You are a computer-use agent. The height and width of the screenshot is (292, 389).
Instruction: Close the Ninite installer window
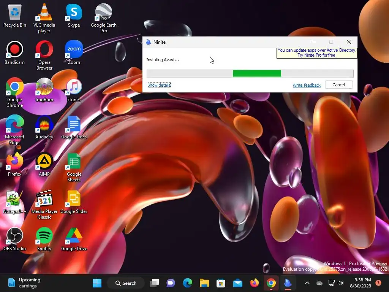tap(349, 42)
